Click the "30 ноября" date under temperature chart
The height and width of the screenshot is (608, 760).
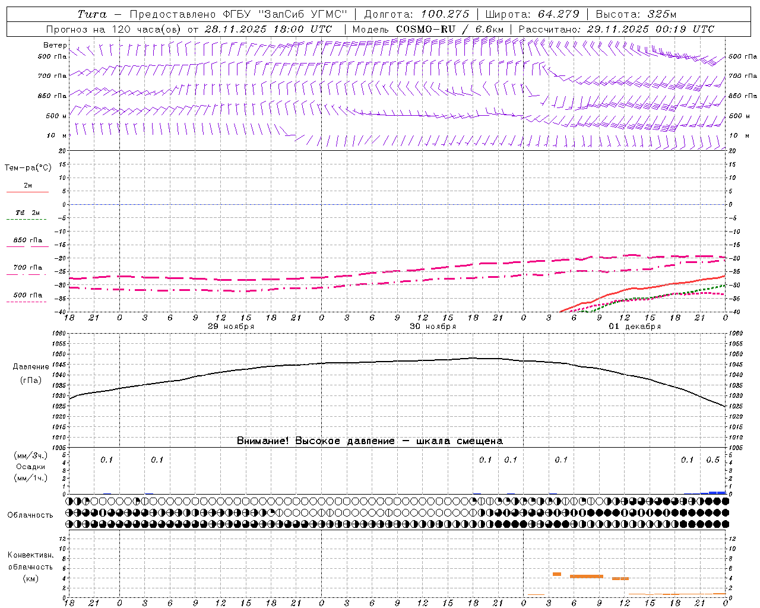pos(433,327)
